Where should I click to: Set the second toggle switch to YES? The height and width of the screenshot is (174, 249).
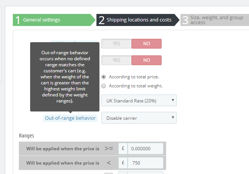tap(116, 60)
